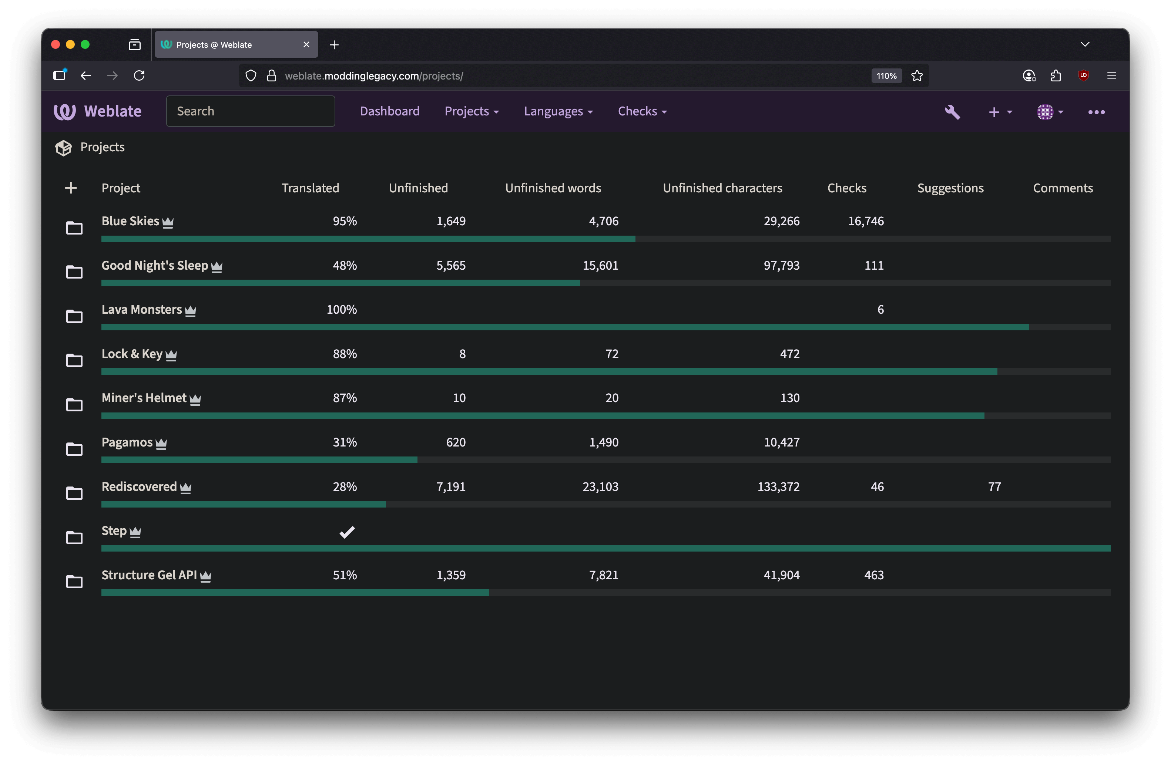This screenshot has width=1171, height=765.
Task: Click the Search input field
Action: 251,111
